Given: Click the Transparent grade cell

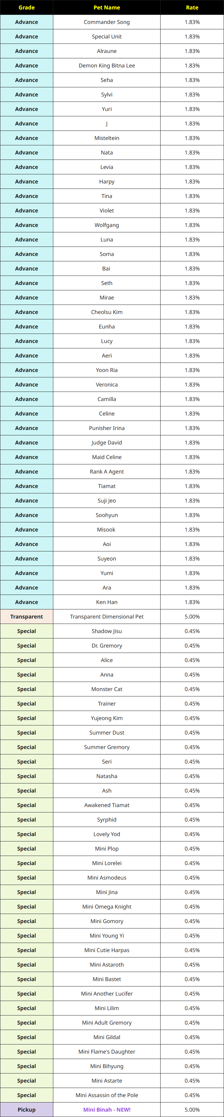Looking at the screenshot, I should [26, 617].
